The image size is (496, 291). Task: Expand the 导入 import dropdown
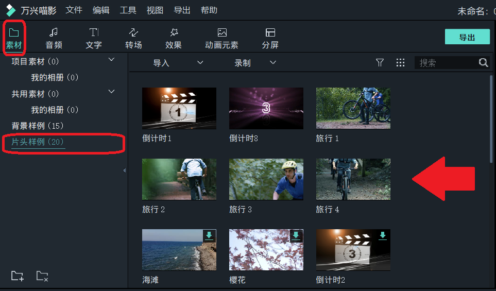200,63
